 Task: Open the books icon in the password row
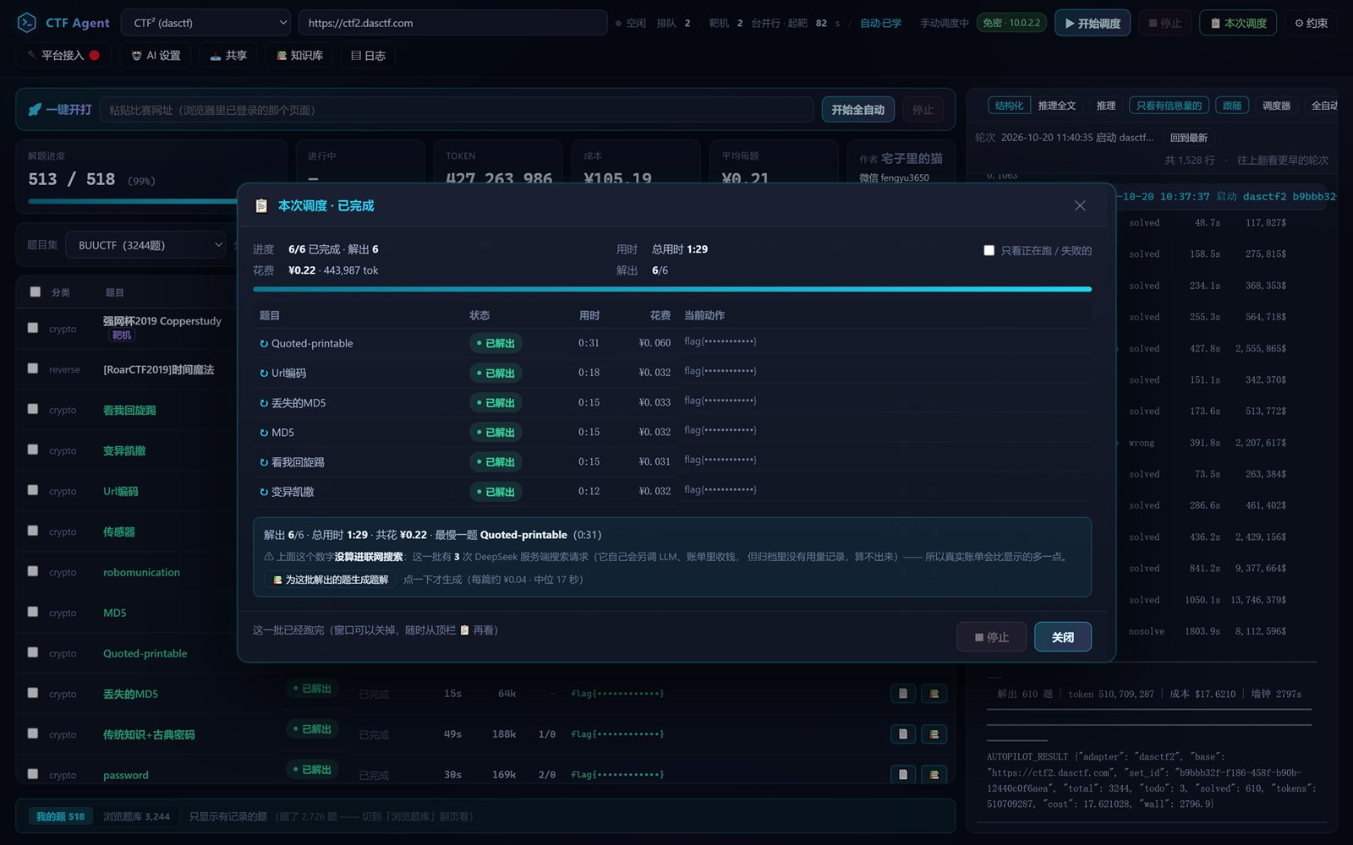(934, 774)
